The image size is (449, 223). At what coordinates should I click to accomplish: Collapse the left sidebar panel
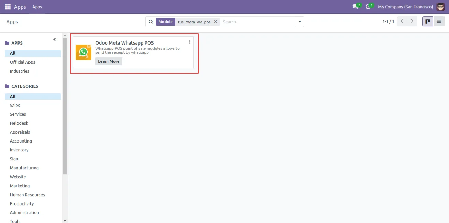tap(54, 40)
